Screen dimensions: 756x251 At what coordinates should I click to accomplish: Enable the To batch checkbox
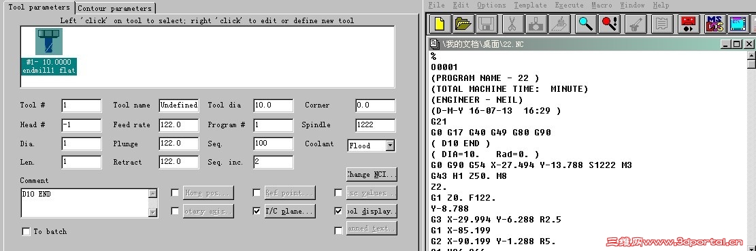[x=26, y=232]
